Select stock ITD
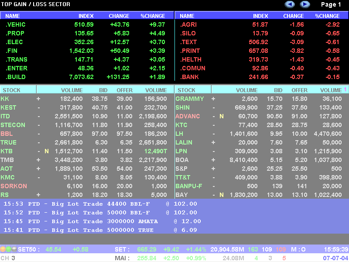The width and height of the screenshot is (349, 262). tap(5, 116)
